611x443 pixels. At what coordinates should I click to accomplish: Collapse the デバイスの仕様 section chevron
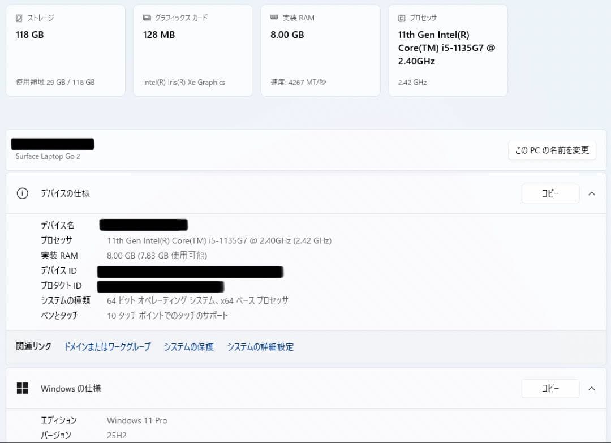point(592,193)
